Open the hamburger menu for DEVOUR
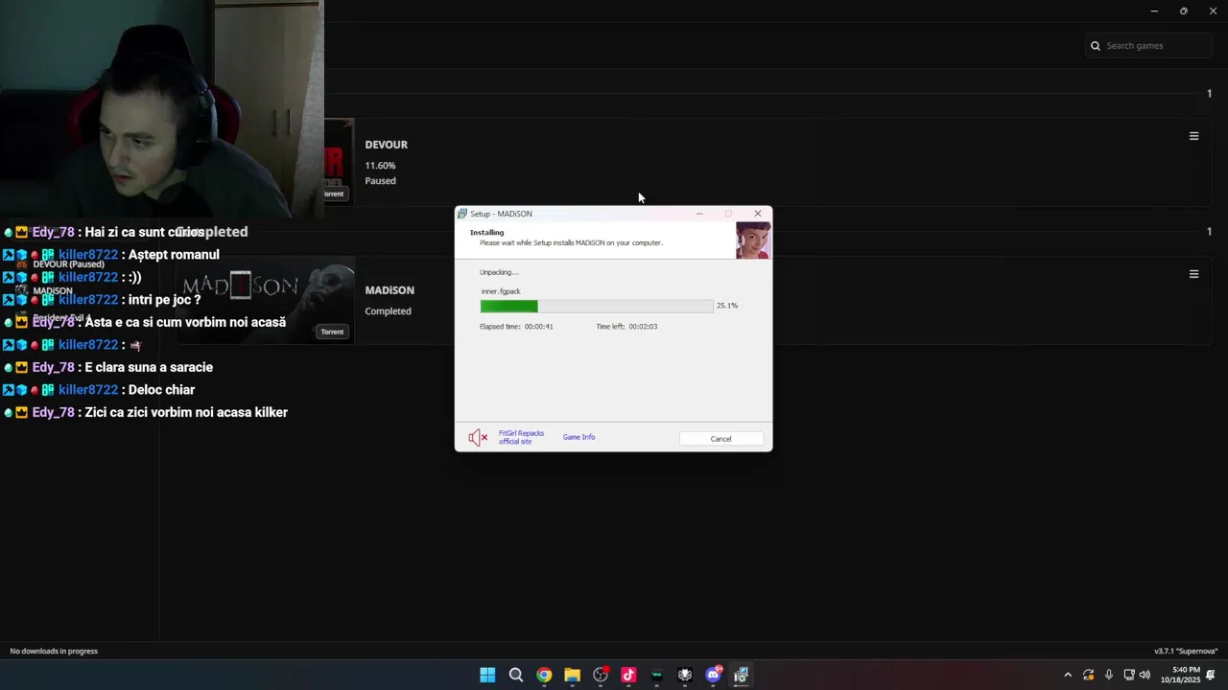Viewport: 1228px width, 690px height. 1193,136
